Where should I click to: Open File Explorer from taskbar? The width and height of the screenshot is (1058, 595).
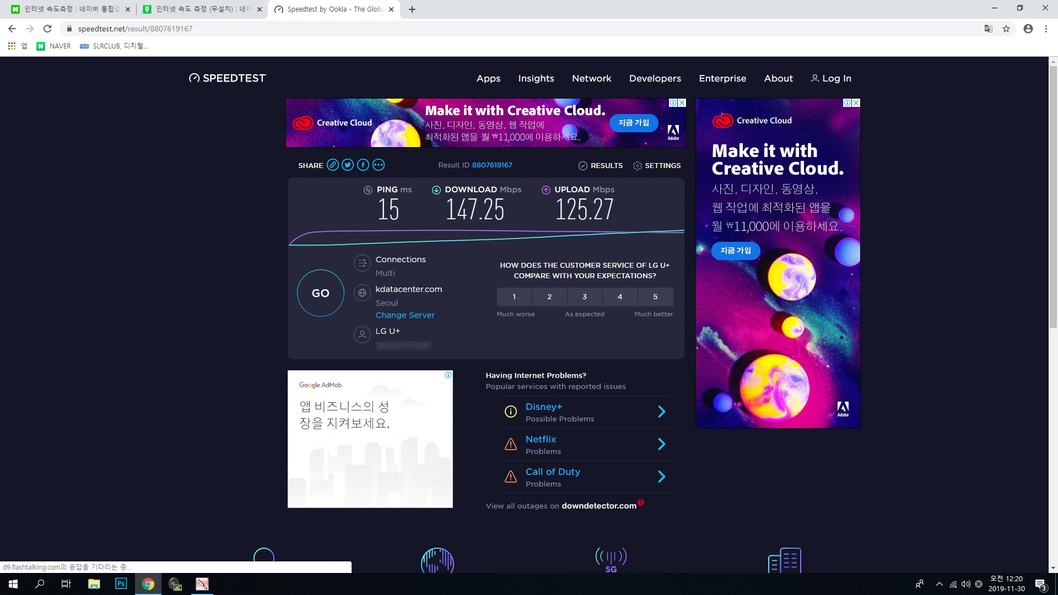[94, 584]
